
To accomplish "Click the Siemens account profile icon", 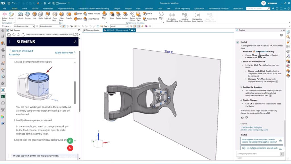I will pos(75,42).
